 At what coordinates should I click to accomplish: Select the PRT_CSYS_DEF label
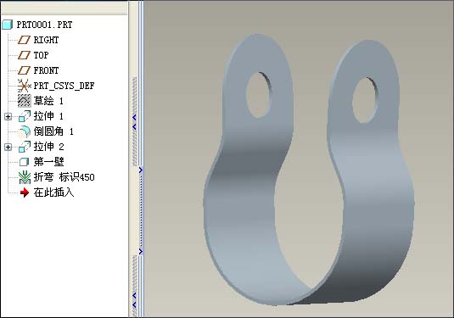point(64,86)
